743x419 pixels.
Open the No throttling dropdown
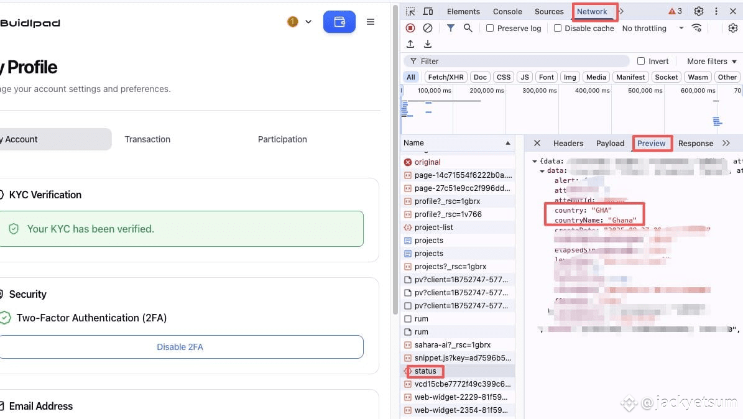653,28
